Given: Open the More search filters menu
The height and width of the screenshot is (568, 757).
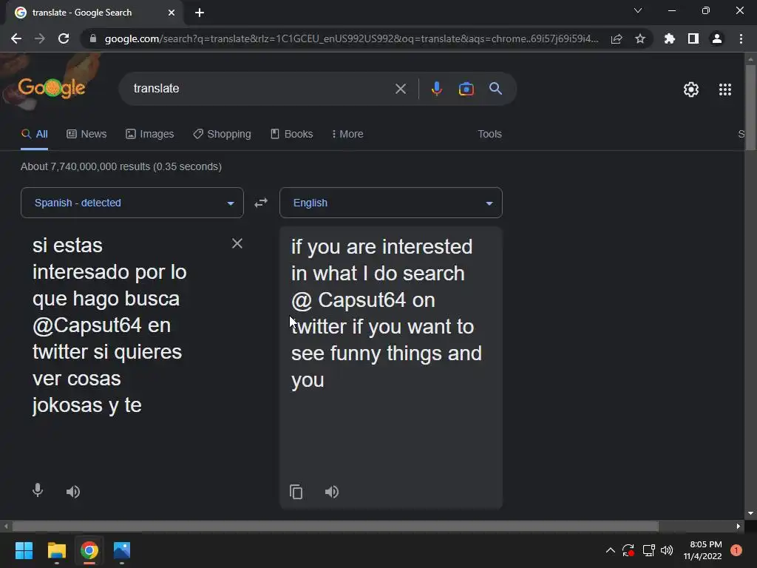Looking at the screenshot, I should [x=347, y=135].
